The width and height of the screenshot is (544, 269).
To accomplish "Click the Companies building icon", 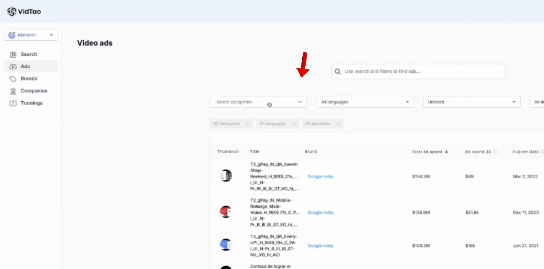I will click(x=14, y=90).
